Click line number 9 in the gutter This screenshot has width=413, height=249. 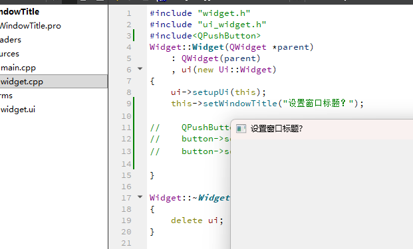click(128, 104)
